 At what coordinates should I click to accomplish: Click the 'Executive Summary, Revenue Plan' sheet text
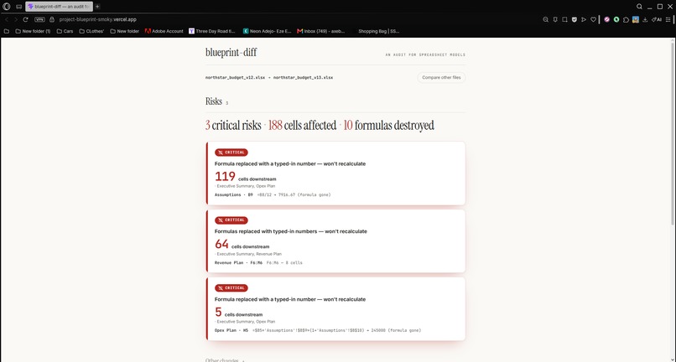click(x=249, y=254)
